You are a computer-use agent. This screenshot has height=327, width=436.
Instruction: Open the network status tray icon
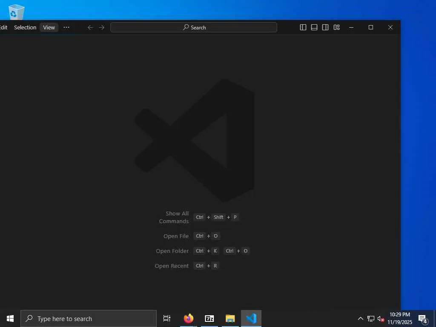click(371, 318)
